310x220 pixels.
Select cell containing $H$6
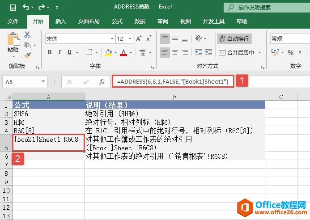[x=48, y=114]
